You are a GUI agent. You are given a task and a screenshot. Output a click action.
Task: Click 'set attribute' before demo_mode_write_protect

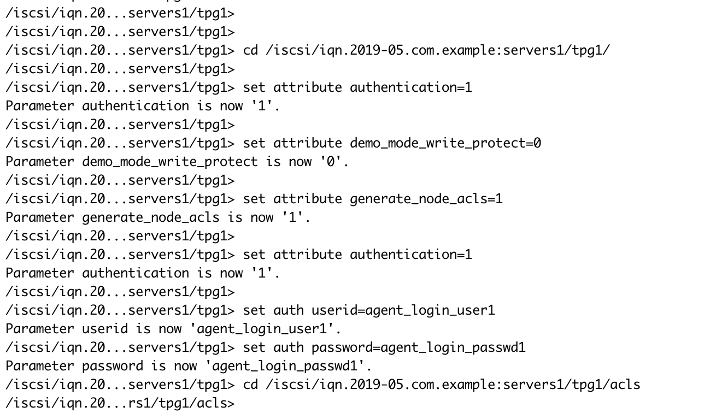coord(292,144)
